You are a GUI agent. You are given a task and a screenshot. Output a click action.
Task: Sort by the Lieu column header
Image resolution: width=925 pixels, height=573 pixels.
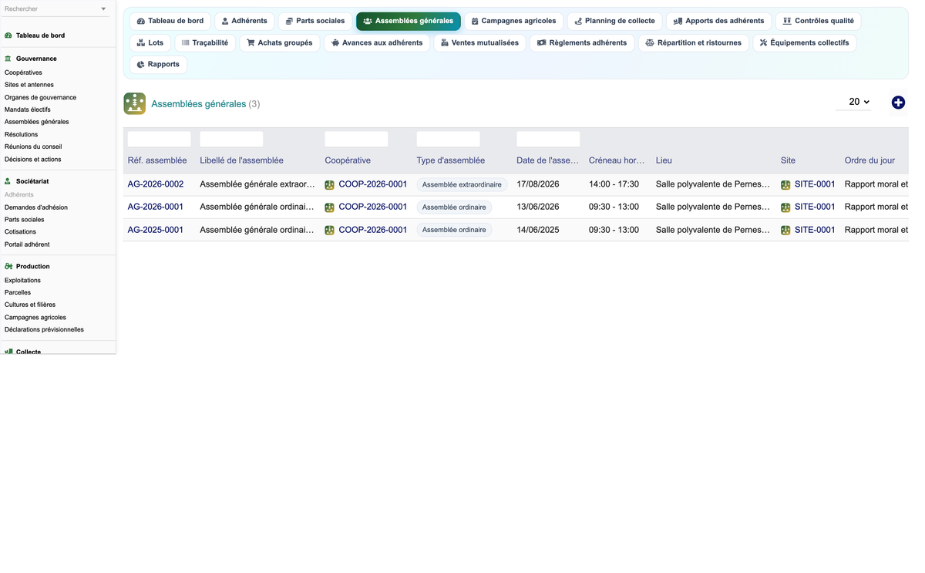(x=664, y=160)
